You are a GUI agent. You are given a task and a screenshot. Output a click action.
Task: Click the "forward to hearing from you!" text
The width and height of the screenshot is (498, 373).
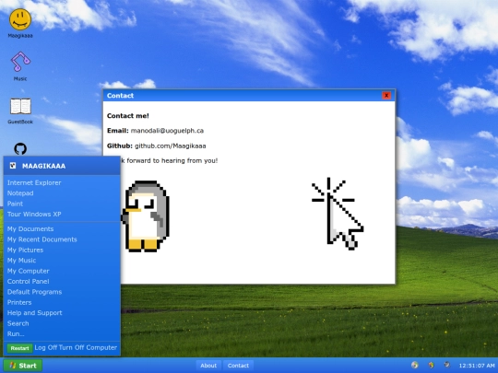pos(172,161)
